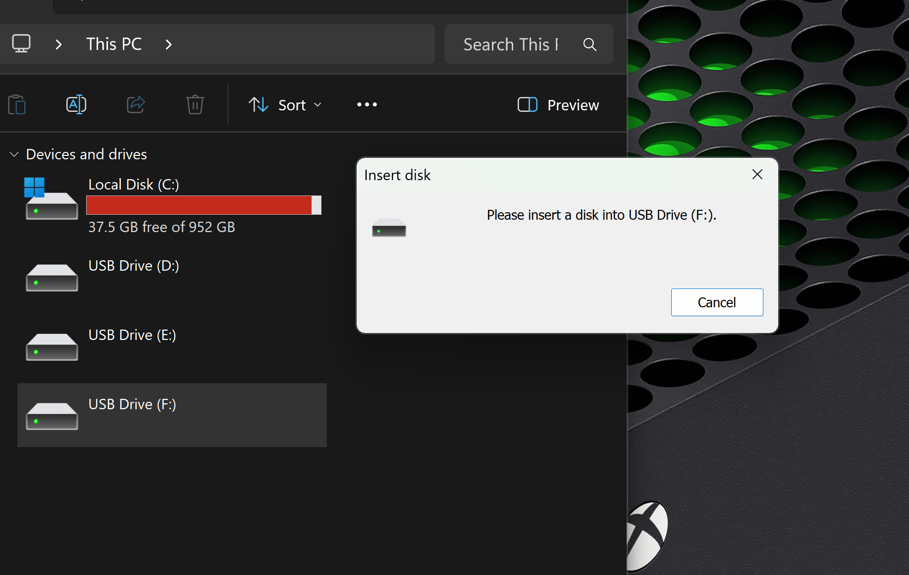Image resolution: width=909 pixels, height=575 pixels.
Task: Cancel the Insert disk dialog
Action: [x=717, y=302]
